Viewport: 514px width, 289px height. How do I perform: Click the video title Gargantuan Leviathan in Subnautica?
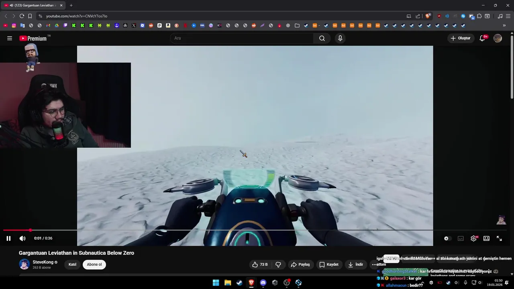click(76, 253)
